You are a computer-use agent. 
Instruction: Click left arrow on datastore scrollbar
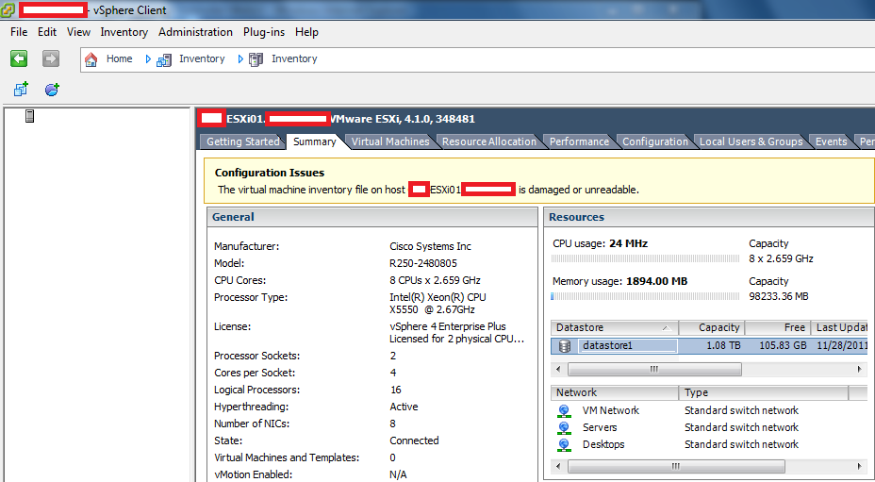[x=558, y=369]
